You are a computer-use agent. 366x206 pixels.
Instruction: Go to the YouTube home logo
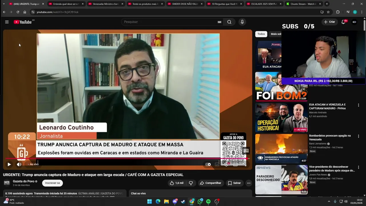23,22
